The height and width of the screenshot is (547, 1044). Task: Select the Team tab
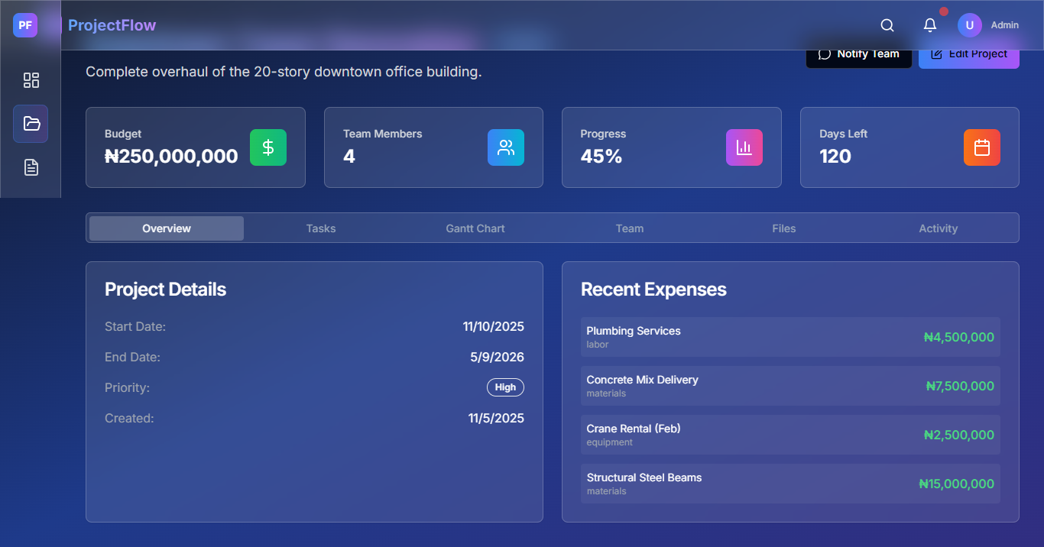click(630, 228)
